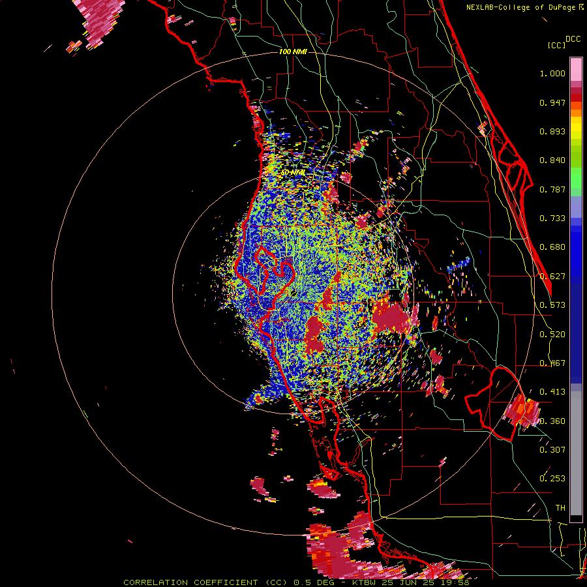
Task: Select the 0.253 color scale value
Action: point(552,479)
